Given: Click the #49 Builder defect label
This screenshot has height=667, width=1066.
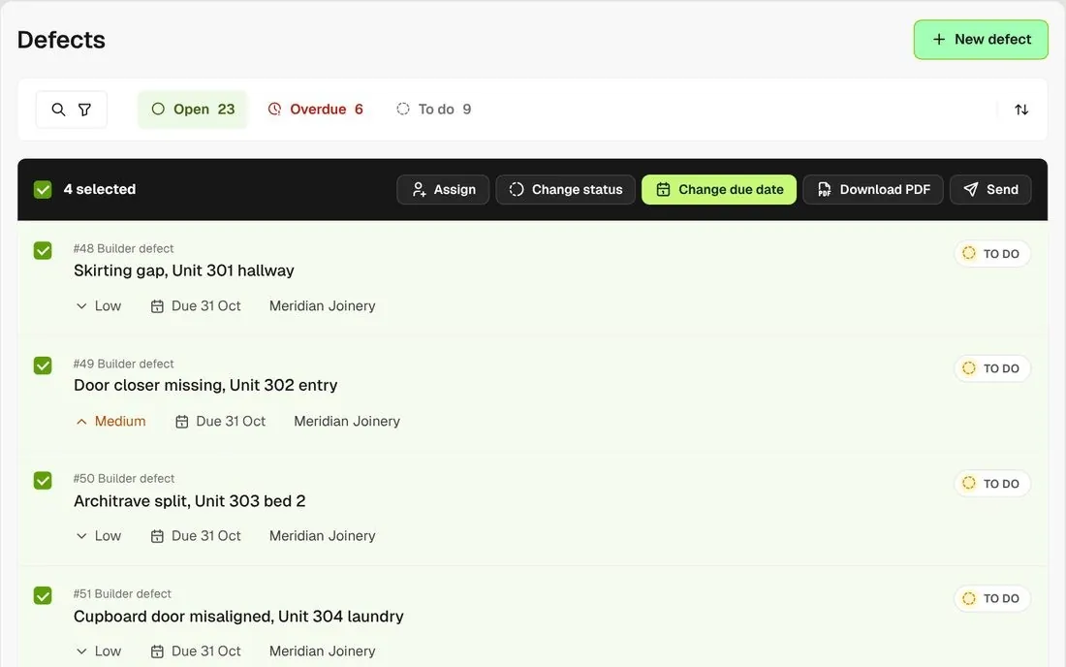Looking at the screenshot, I should pos(124,364).
